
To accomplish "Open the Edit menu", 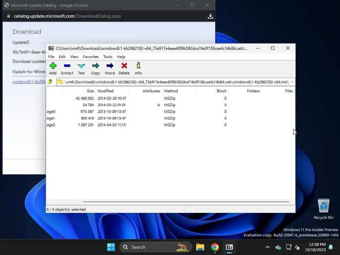I will pos(62,57).
